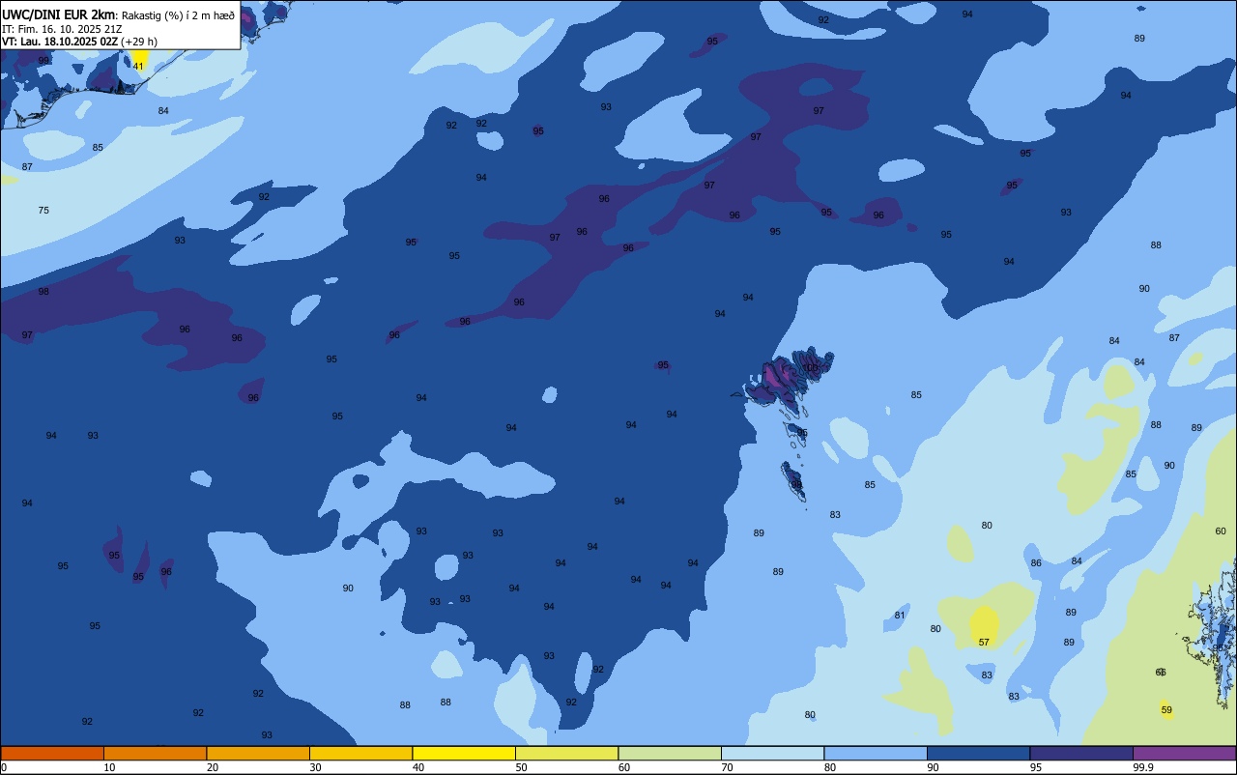This screenshot has height=775, width=1237.
Task: Click the '0' label at the legend start
Action: (x=4, y=767)
